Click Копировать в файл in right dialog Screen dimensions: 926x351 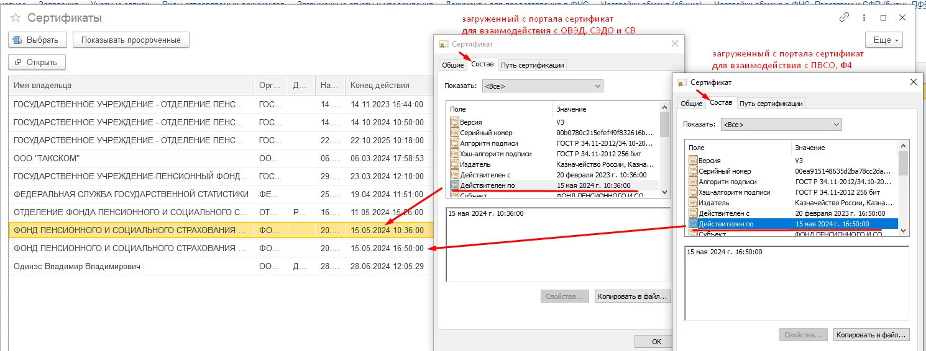click(871, 335)
